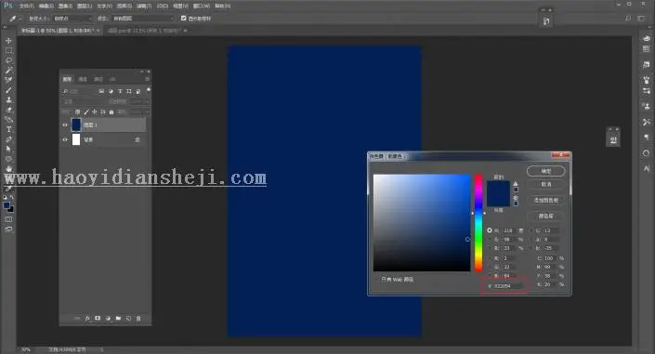Select the Move tool in the toolbar
This screenshot has width=655, height=354.
[x=8, y=41]
